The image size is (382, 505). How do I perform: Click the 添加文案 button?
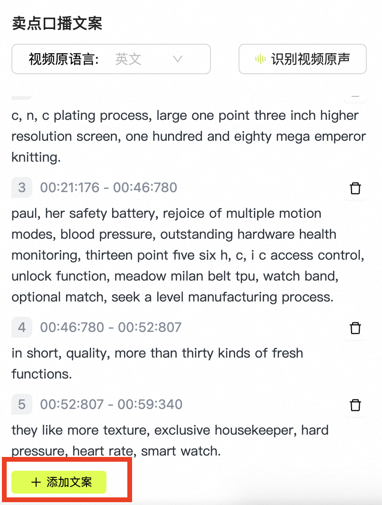pos(59,482)
